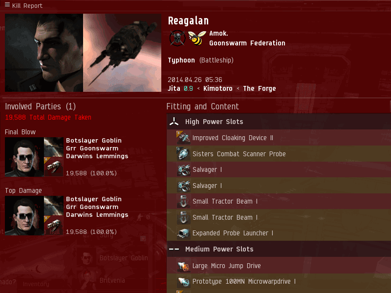Image resolution: width=391 pixels, height=293 pixels.
Task: Open the Jita system link
Action: [x=174, y=88]
